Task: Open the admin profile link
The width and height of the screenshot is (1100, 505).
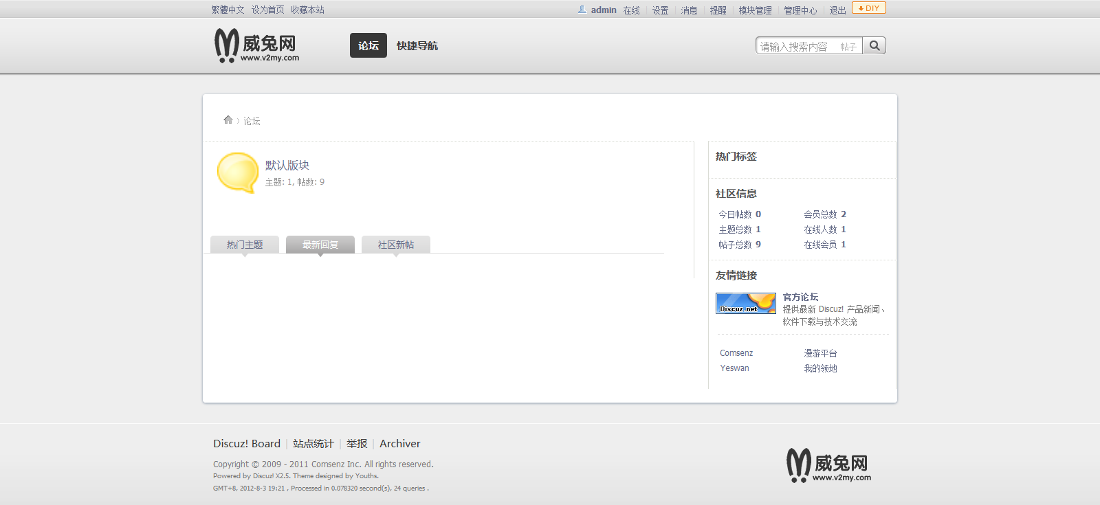Action: coord(604,10)
